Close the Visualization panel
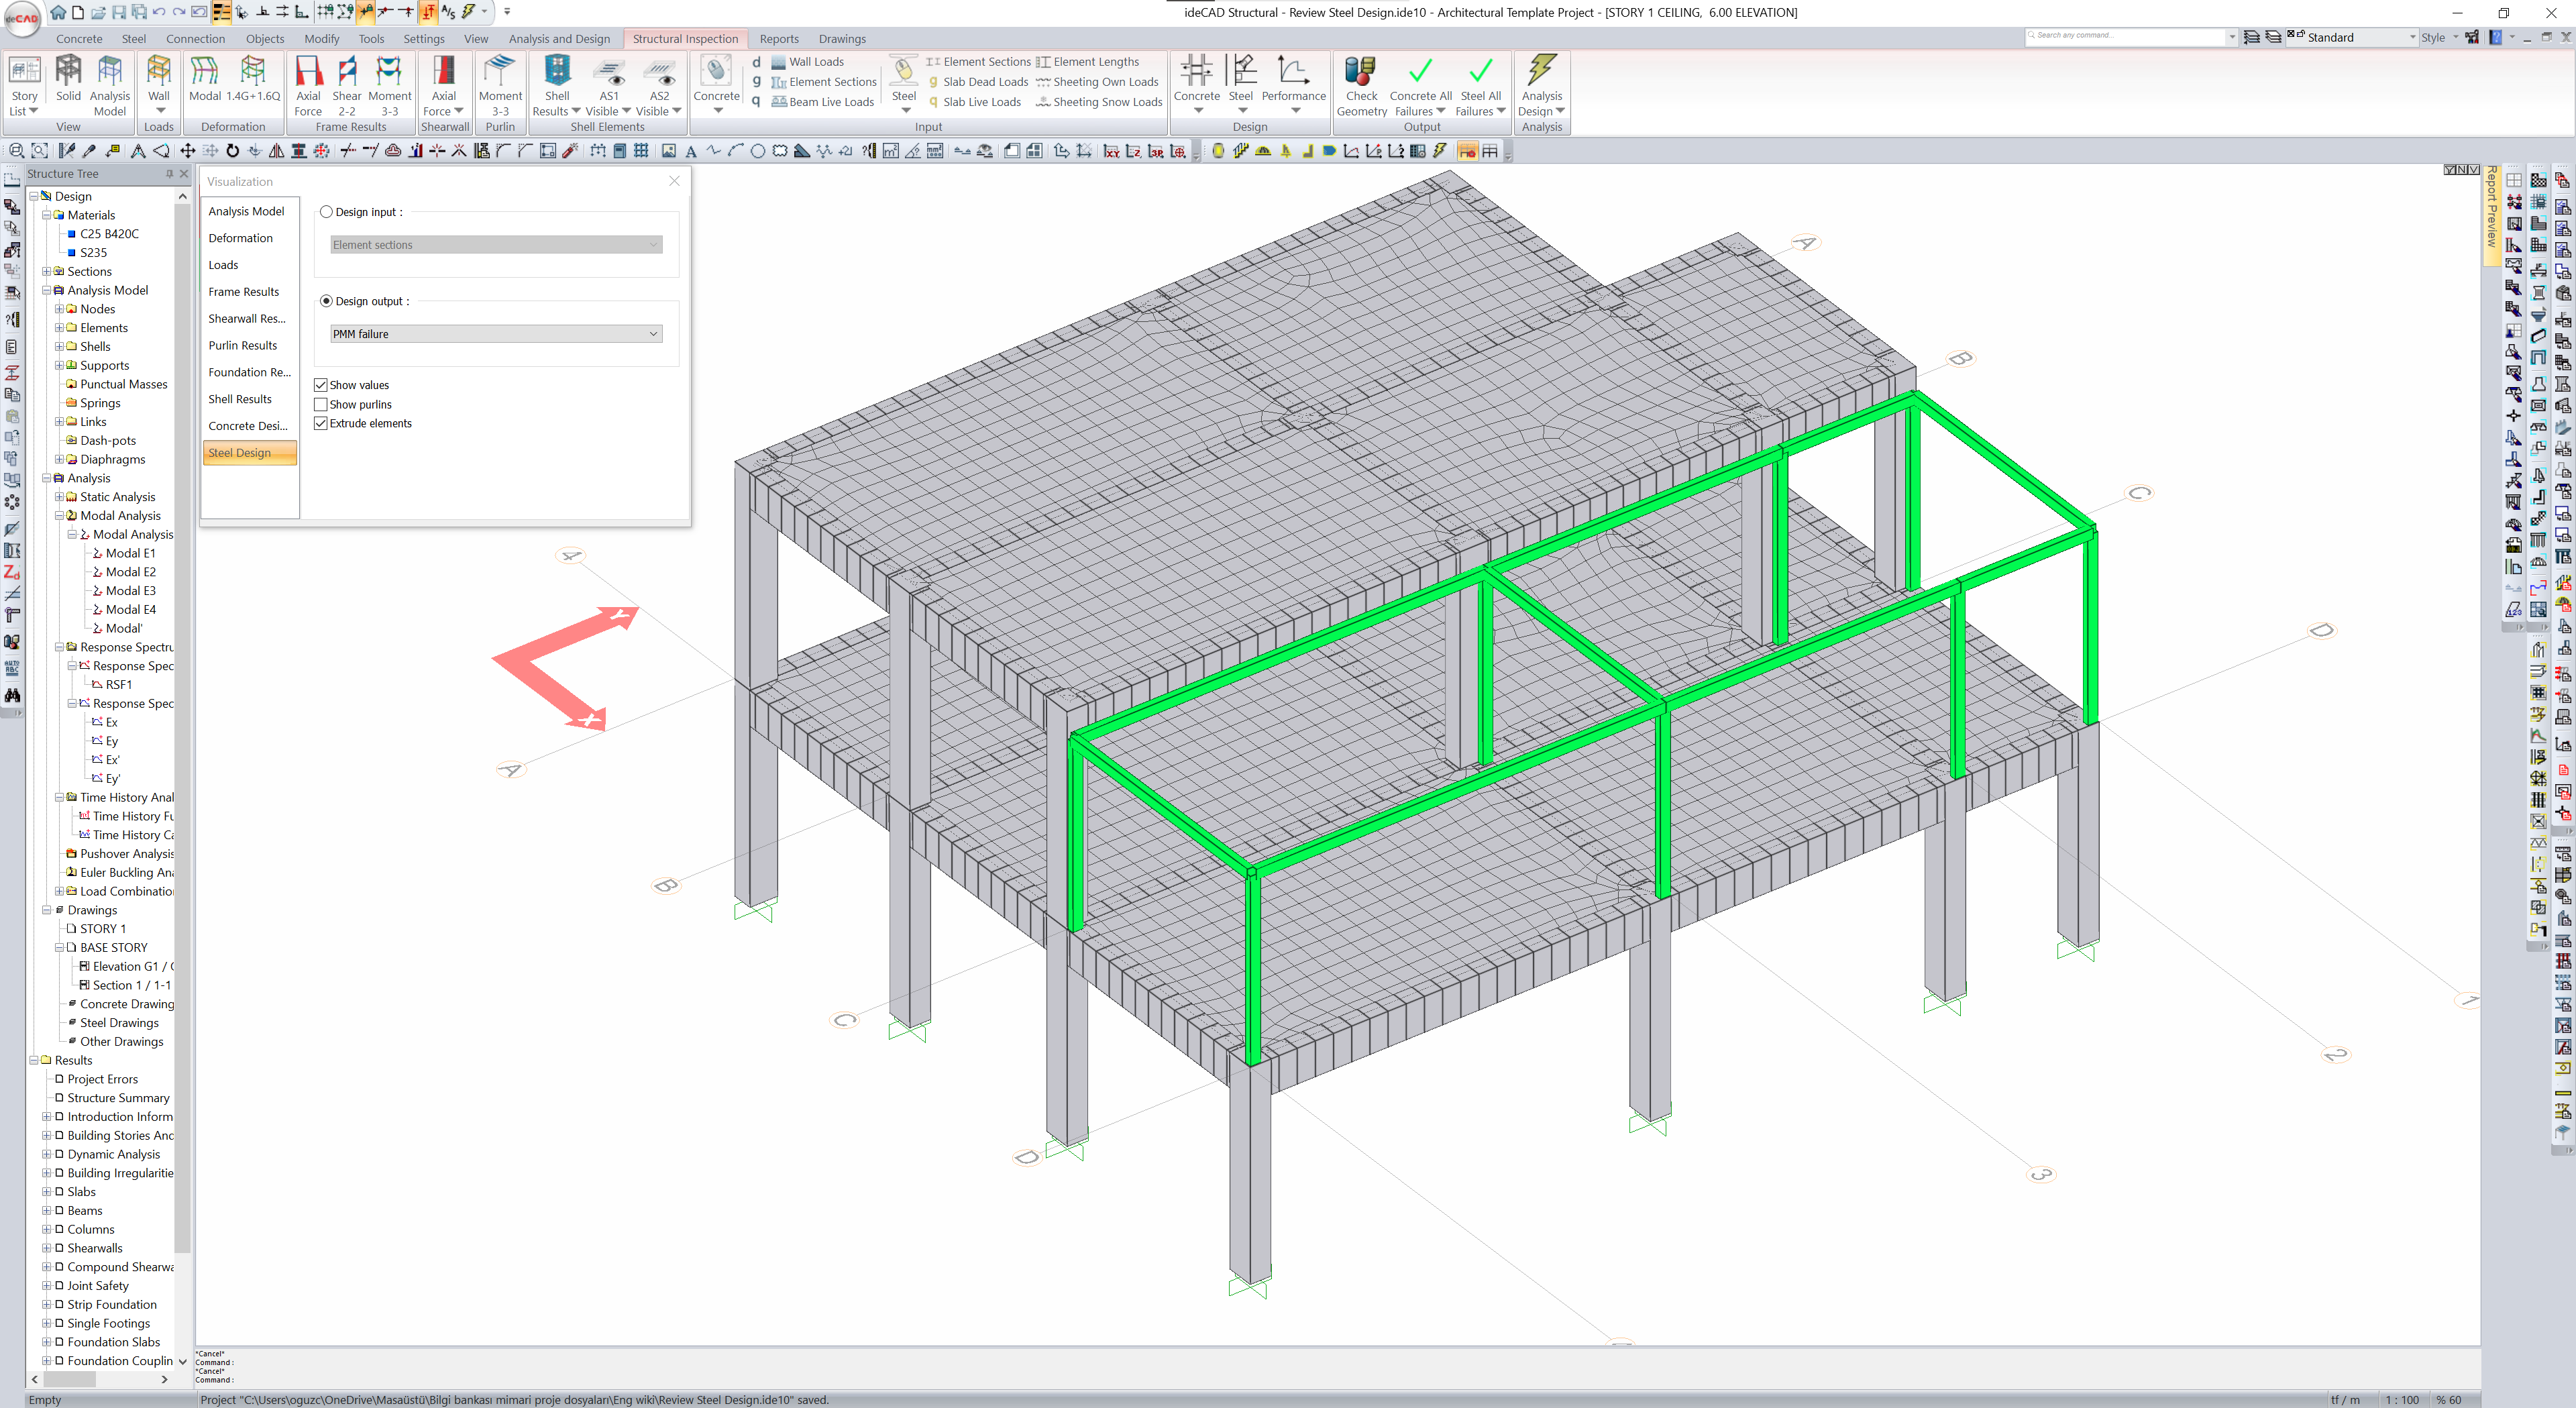 click(x=674, y=181)
